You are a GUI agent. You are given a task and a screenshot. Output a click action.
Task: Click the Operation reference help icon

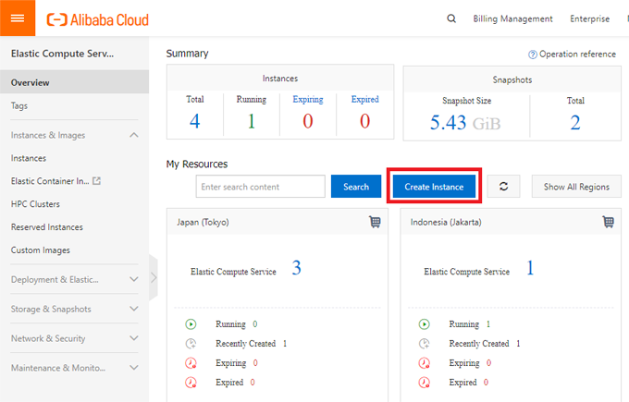[x=532, y=55]
